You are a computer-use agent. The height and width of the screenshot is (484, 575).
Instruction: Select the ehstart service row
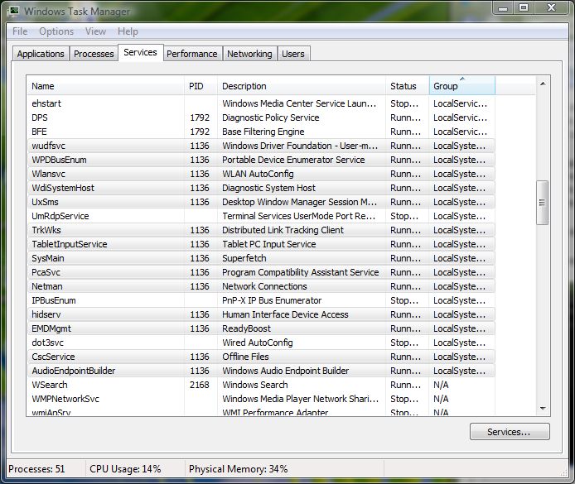(x=261, y=103)
